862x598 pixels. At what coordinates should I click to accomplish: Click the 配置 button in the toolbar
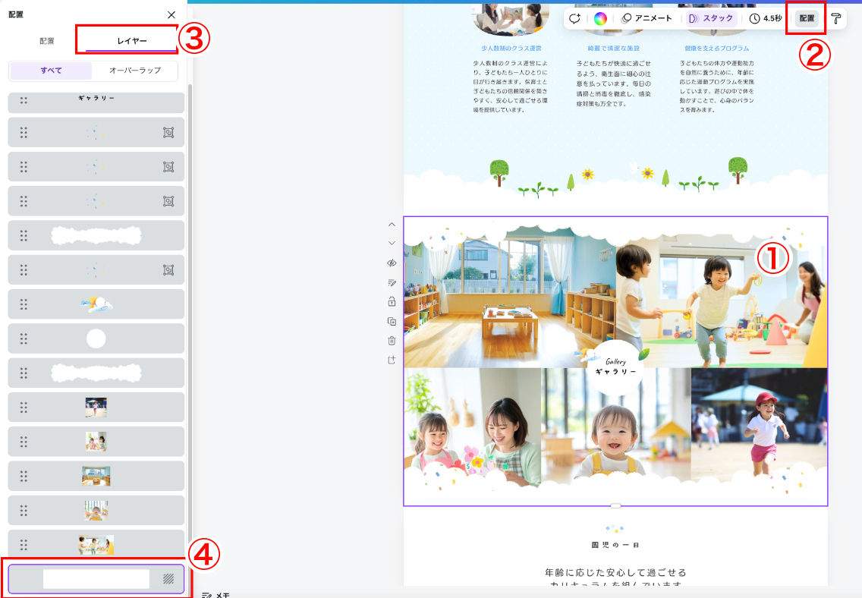[x=807, y=18]
